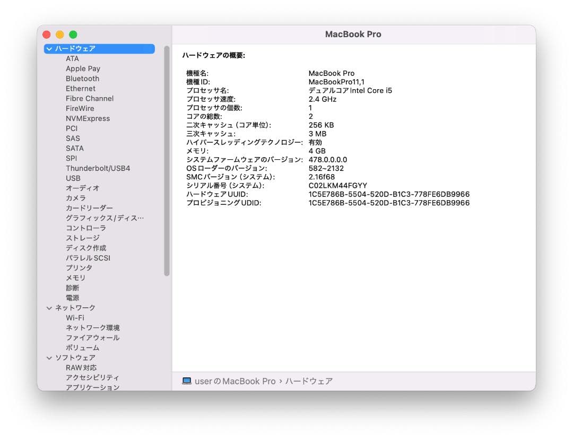Select ファイアウォール in the sidebar

tap(92, 338)
